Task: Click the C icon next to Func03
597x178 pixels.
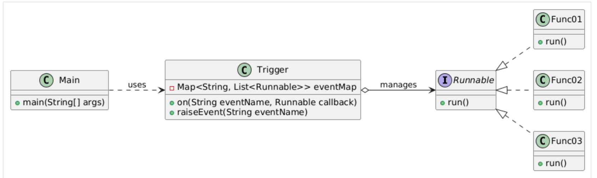Action: [x=543, y=141]
